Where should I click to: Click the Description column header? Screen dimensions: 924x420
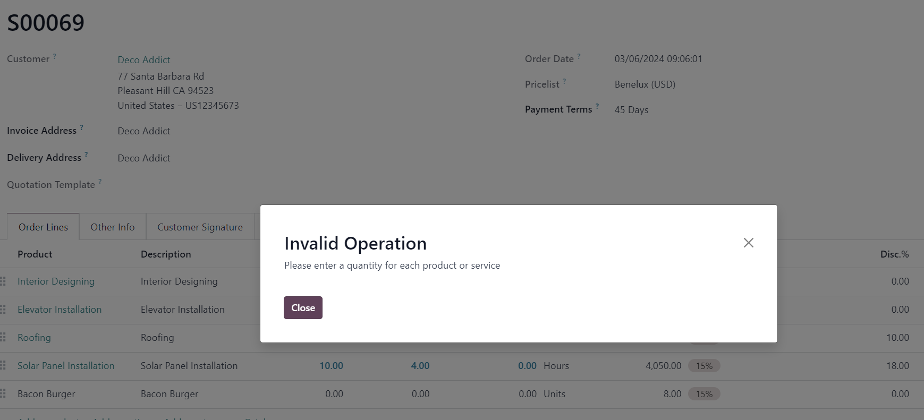(x=166, y=254)
